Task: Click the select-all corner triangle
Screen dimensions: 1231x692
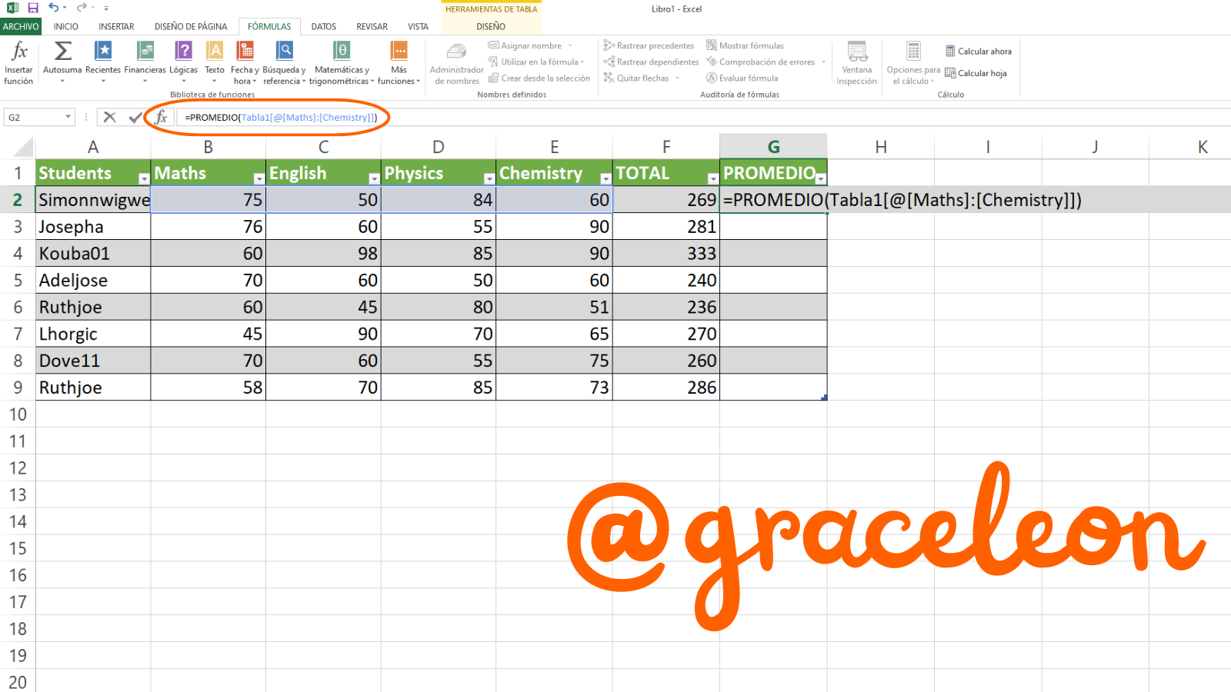Action: tap(24, 147)
